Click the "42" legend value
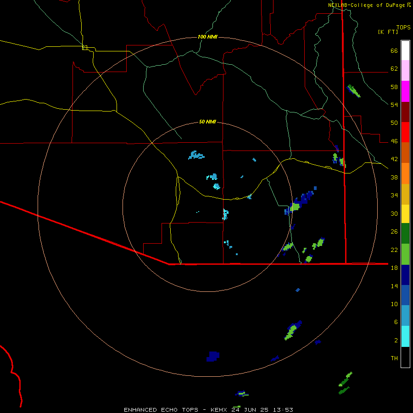This screenshot has width=413, height=413. coord(394,159)
